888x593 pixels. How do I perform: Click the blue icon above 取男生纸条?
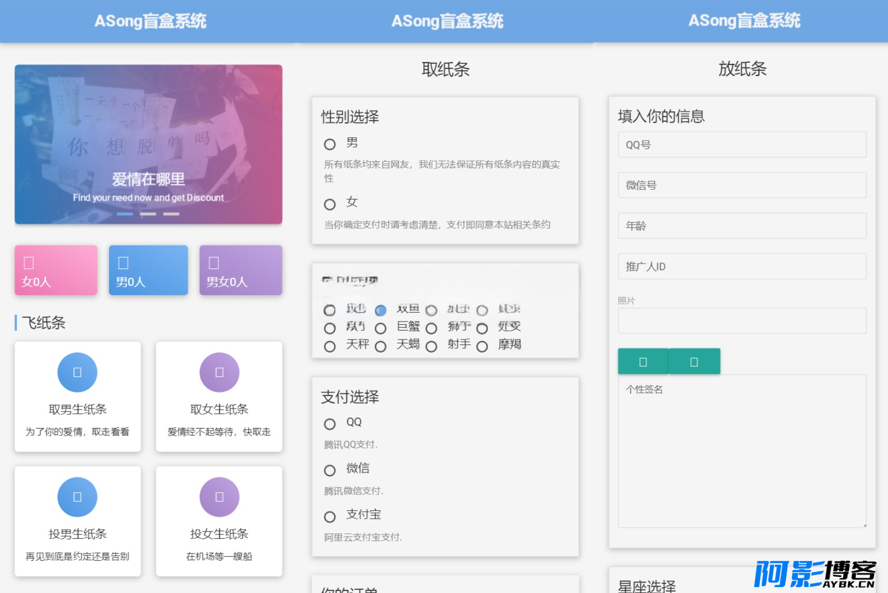point(77,372)
